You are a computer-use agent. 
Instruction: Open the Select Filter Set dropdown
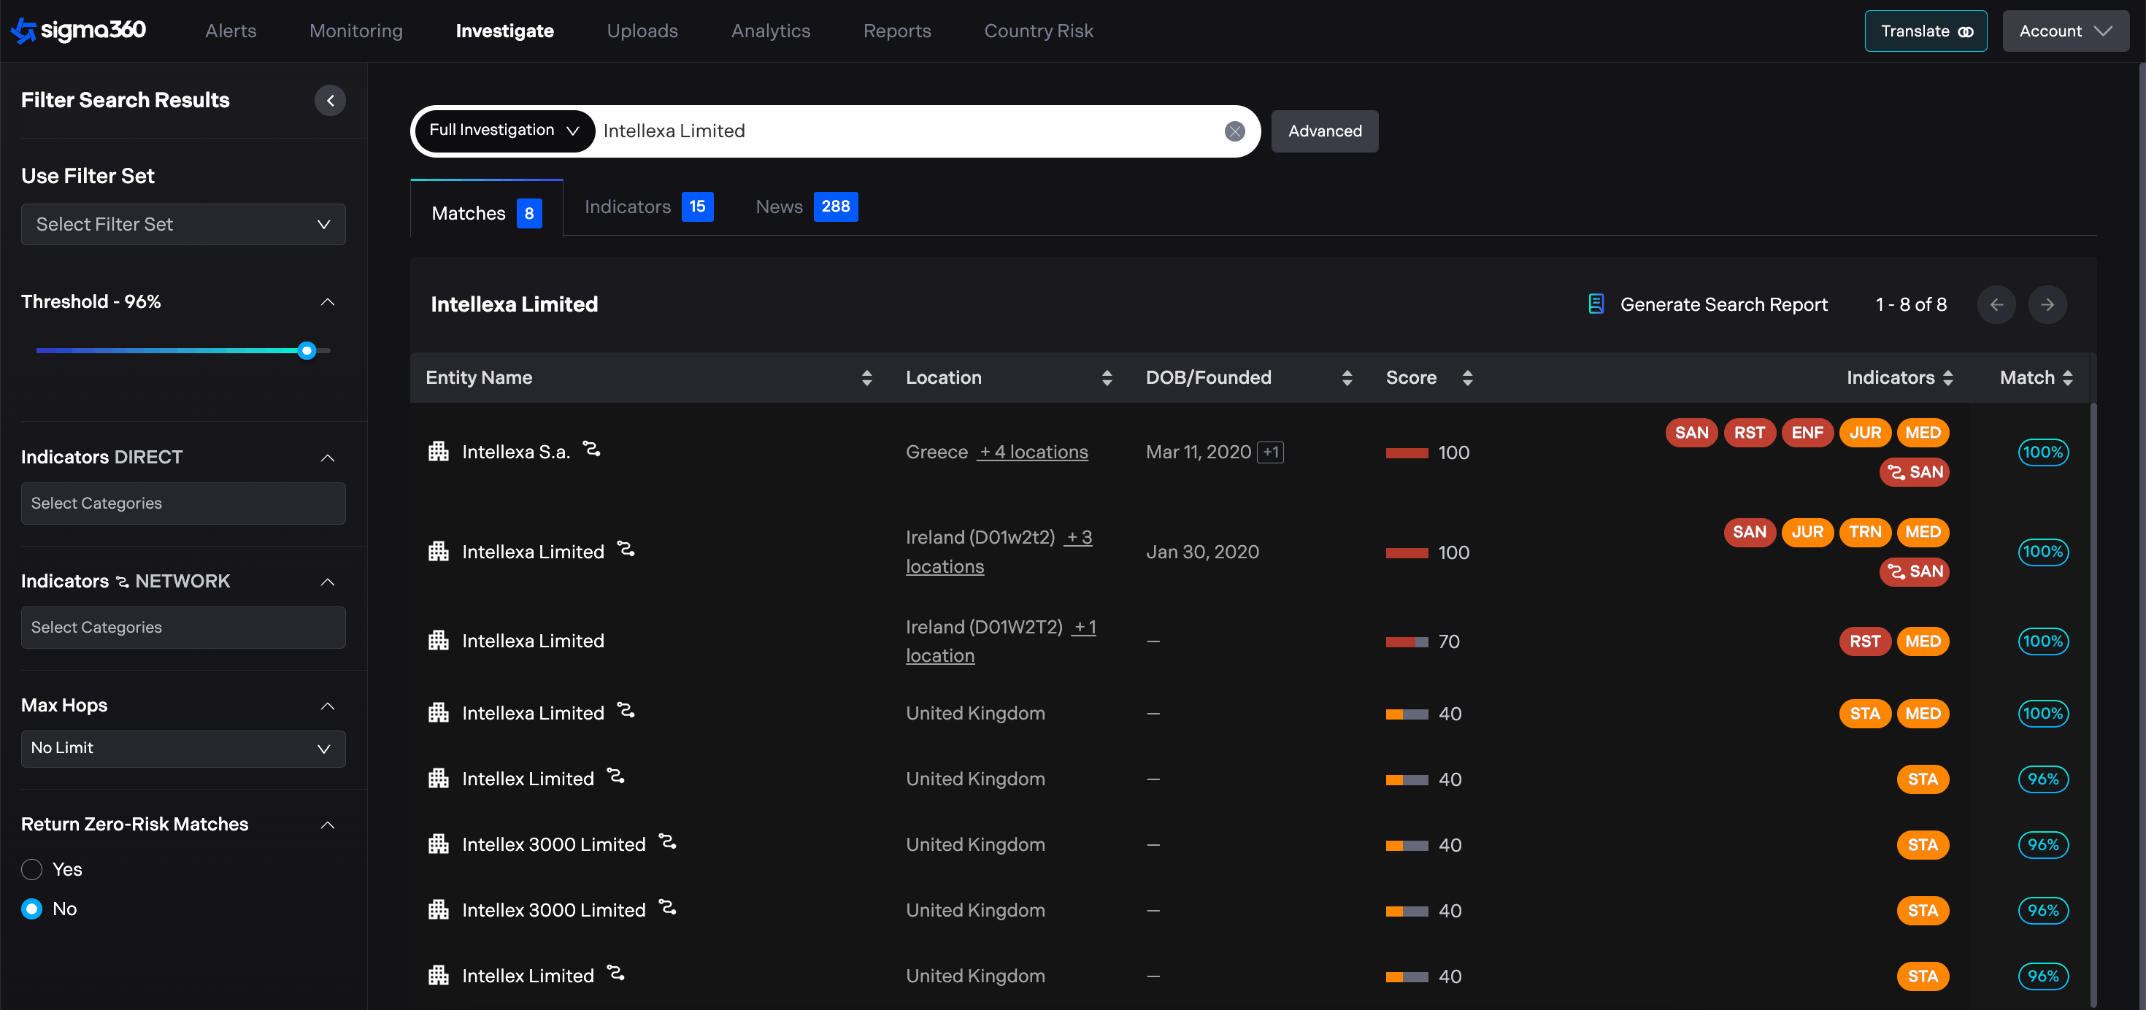[x=183, y=225]
